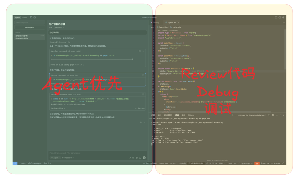Screen dimensions: 301x184
Task: Click the Launchpad status bar item
Action: tap(35, 163)
